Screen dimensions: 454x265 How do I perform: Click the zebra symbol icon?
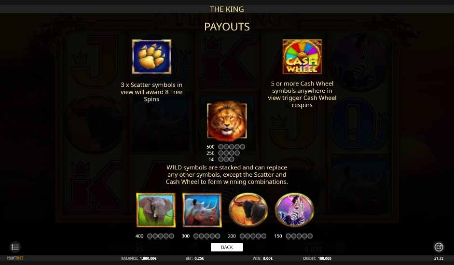point(294,209)
